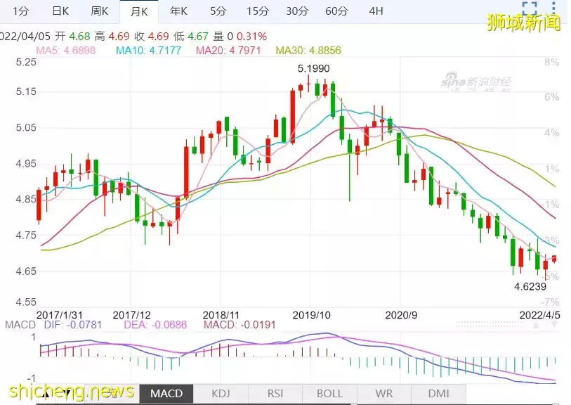Image resolution: width=571 pixels, height=405 pixels.
Task: Switch to the 4H timeframe
Action: (x=376, y=11)
